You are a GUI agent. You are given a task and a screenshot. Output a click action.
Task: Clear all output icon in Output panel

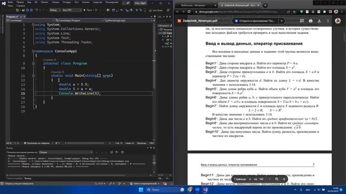[x=111, y=152]
